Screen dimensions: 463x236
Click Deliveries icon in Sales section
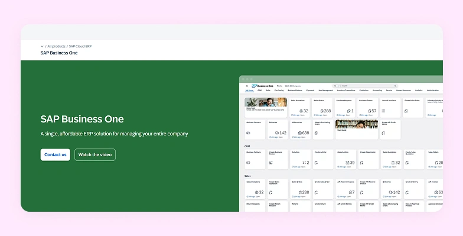391,193
